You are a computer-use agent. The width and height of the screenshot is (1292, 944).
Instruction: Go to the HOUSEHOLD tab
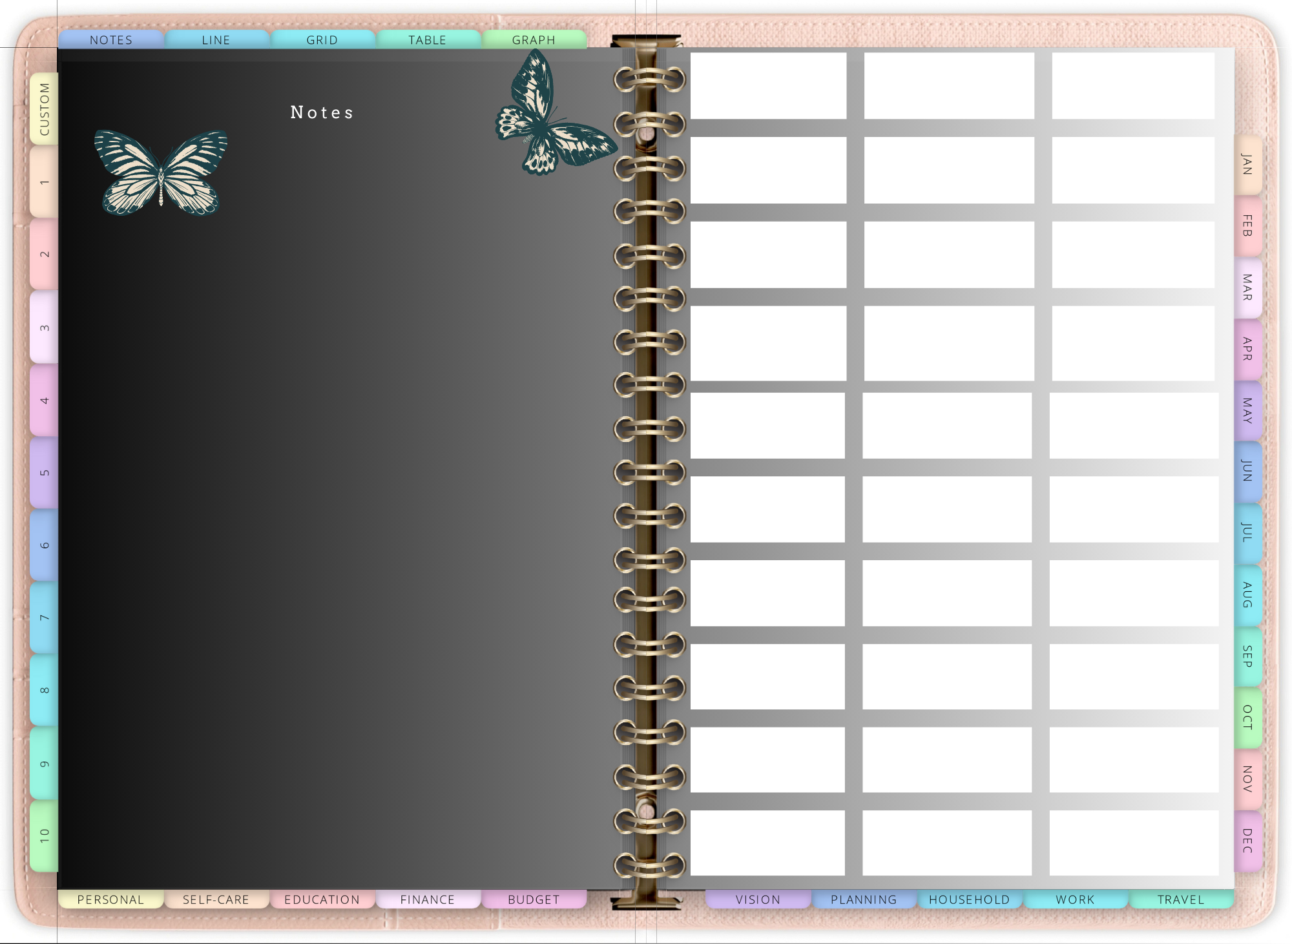969,899
